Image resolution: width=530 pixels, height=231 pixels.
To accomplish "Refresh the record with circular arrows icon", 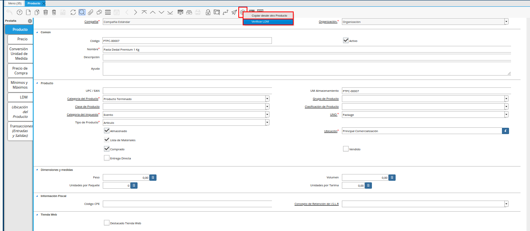I will [x=73, y=12].
